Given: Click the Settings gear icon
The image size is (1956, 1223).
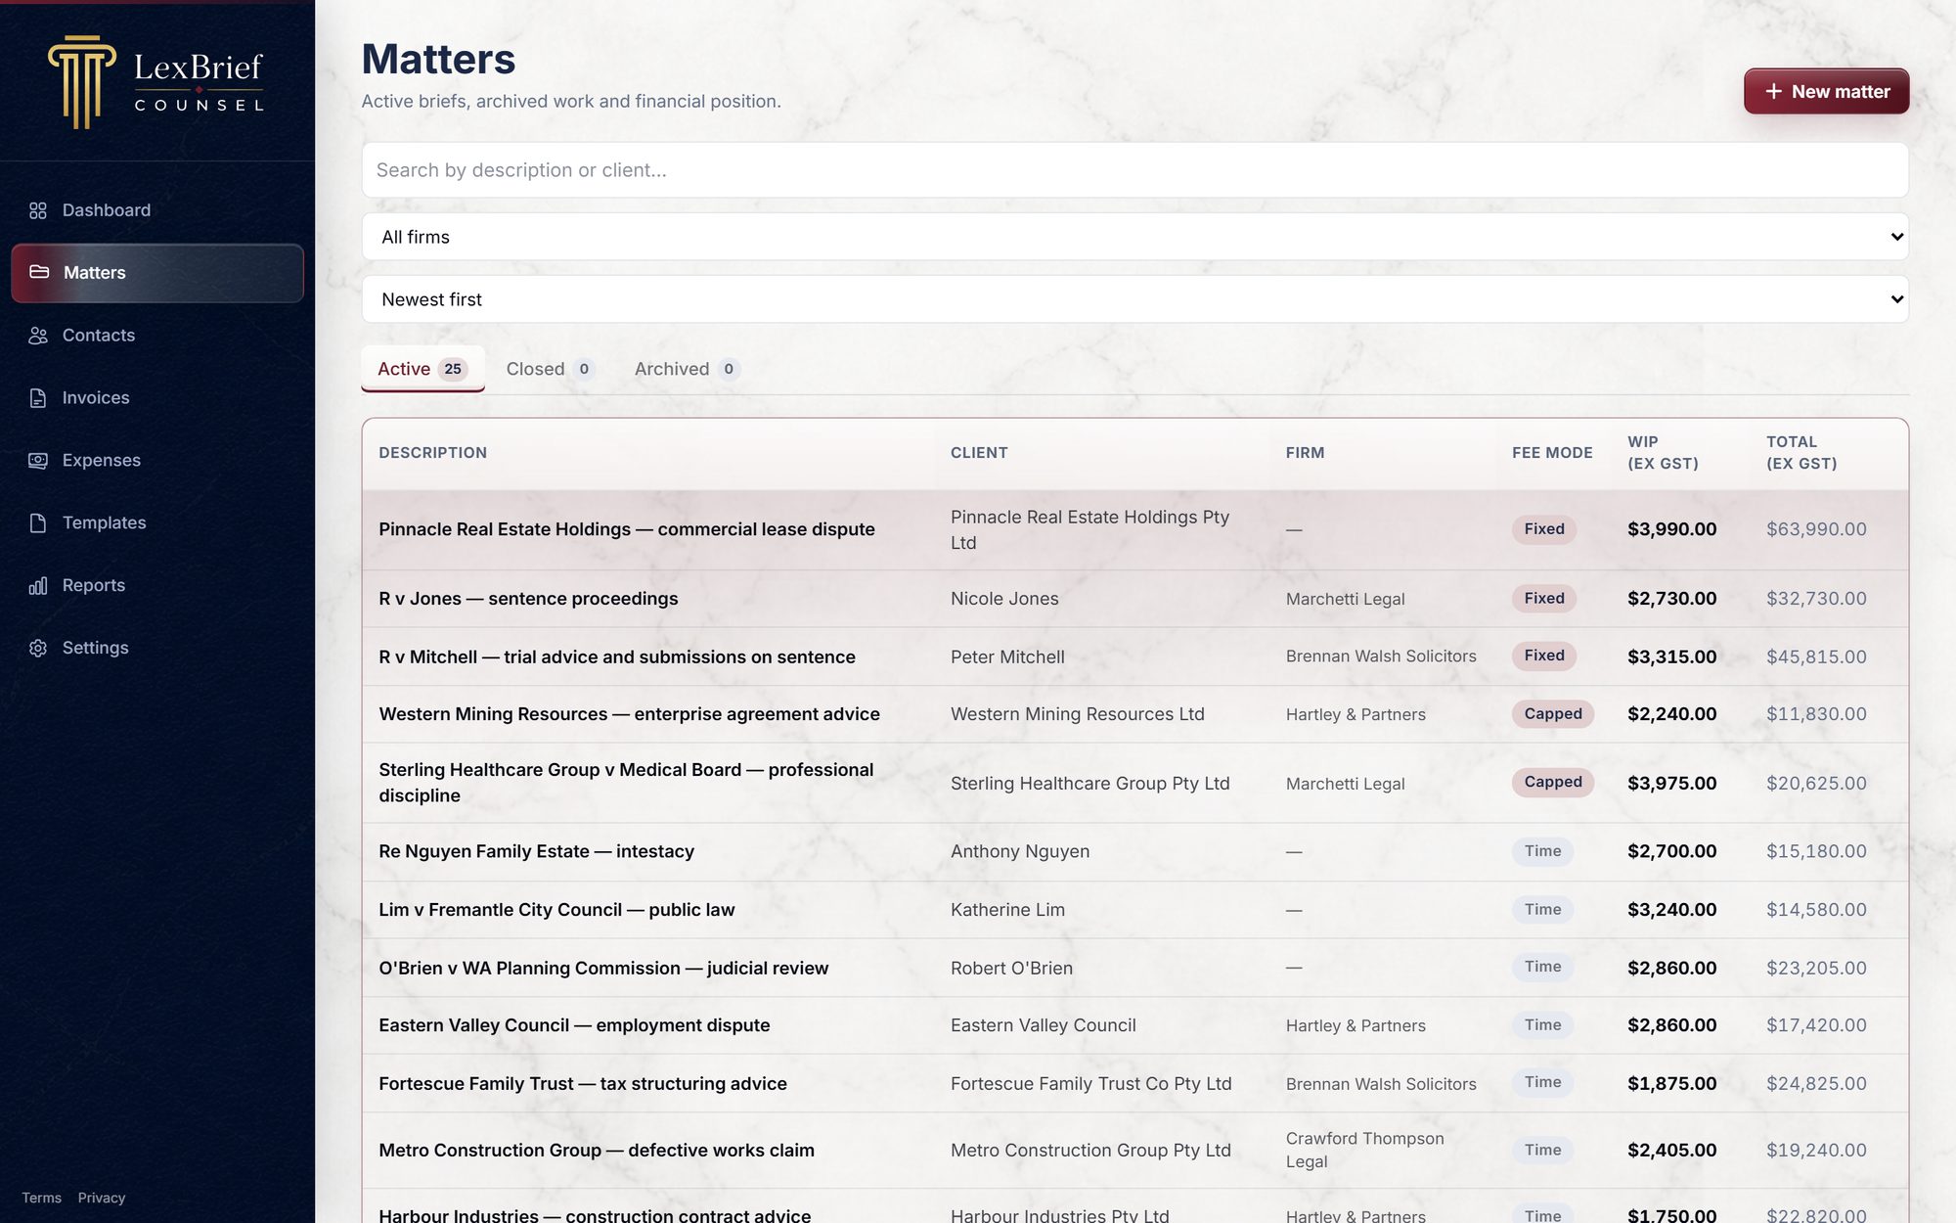Looking at the screenshot, I should (x=38, y=648).
